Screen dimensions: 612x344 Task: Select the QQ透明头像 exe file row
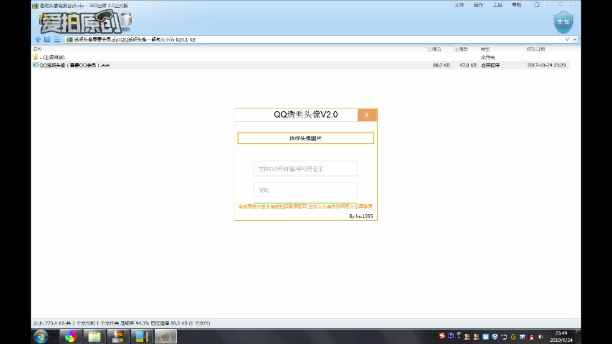coord(301,65)
